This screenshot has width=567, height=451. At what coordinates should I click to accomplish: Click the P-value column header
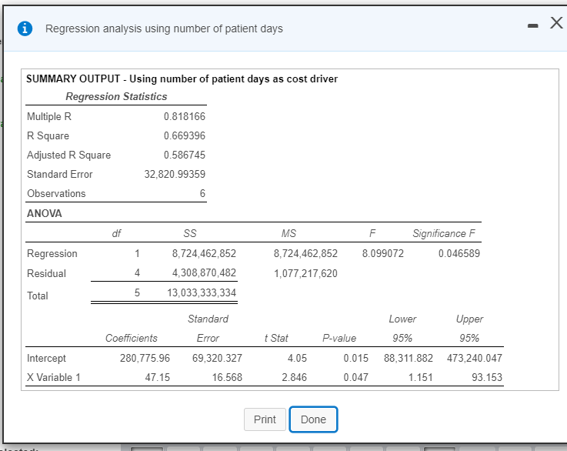(x=339, y=338)
